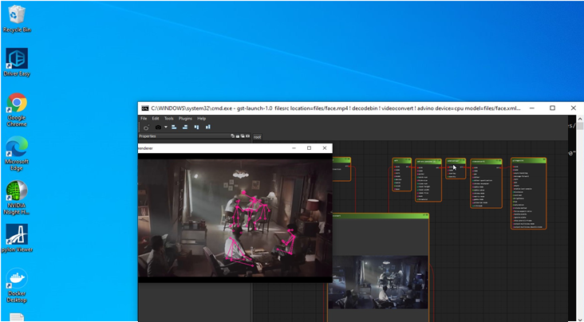
Task: Close the renderer window
Action: click(325, 148)
